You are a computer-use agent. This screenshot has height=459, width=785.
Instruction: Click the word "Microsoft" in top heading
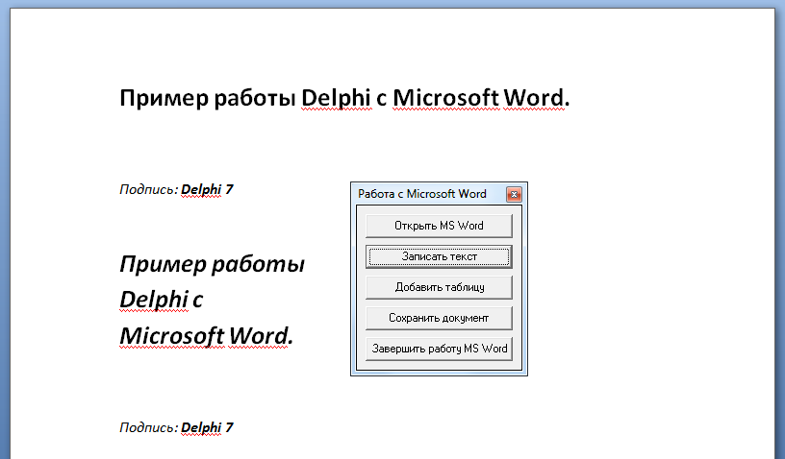click(x=445, y=99)
